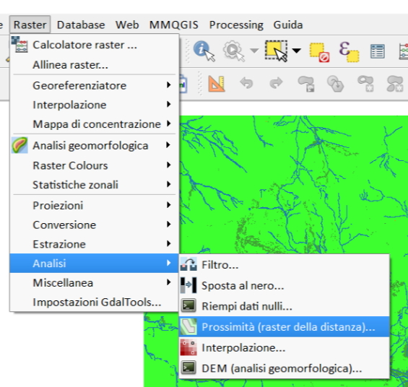408x387 pixels.
Task: Open the Database menu
Action: point(81,25)
